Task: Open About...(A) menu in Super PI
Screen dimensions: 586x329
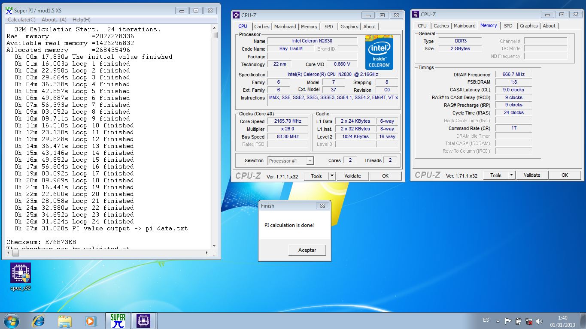Action: (54, 20)
